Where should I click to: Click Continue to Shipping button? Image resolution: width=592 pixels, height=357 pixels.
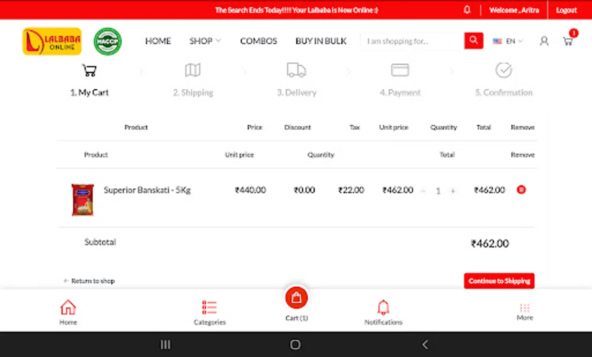pyautogui.click(x=499, y=281)
